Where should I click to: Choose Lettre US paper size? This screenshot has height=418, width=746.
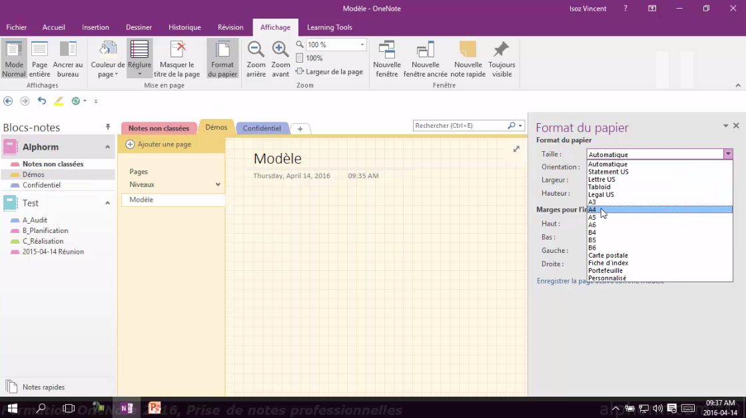[659, 179]
